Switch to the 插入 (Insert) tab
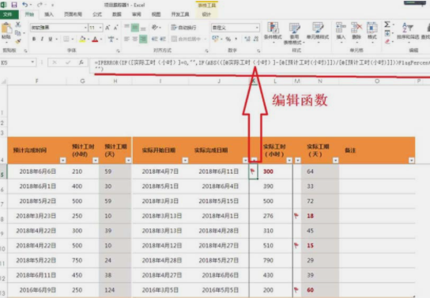 click(x=49, y=14)
